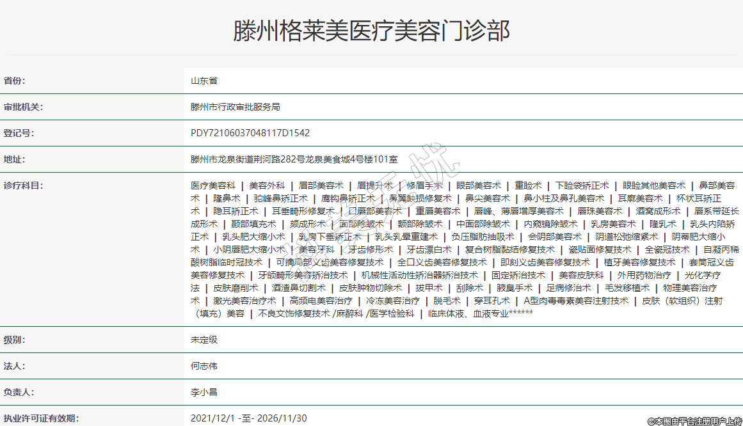This screenshot has width=743, height=426.
Task: Select the 地址 row label
Action: point(15,159)
